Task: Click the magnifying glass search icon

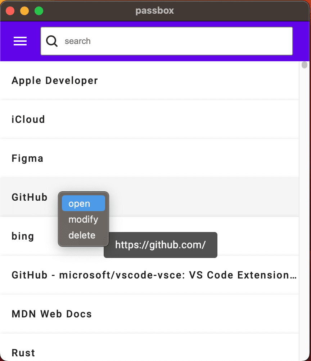Action: click(52, 41)
